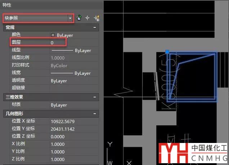Open the 块参照 object type dropdown

70,18
